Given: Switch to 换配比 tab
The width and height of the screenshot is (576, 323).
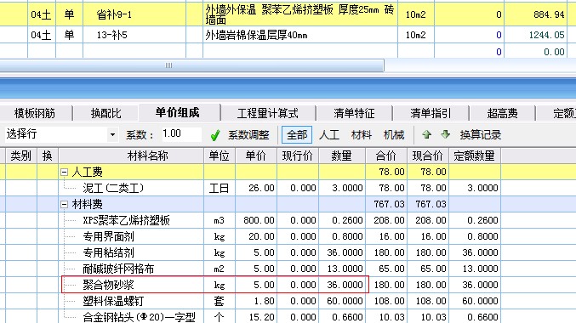Looking at the screenshot, I should pos(106,113).
